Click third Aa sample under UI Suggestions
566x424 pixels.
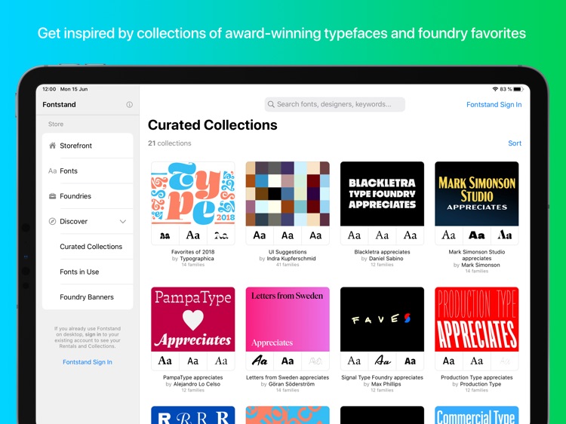point(315,235)
